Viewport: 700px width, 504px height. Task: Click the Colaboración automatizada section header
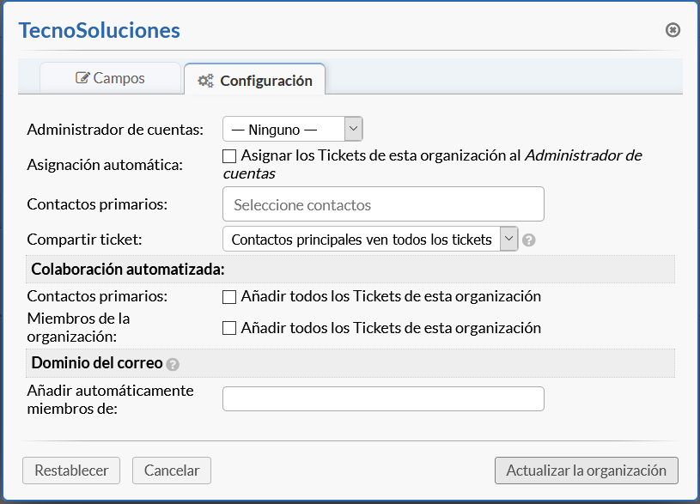pyautogui.click(x=128, y=269)
